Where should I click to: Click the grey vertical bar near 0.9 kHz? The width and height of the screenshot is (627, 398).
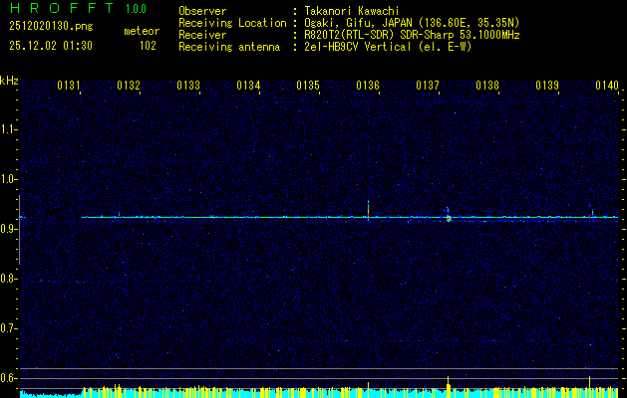[19, 230]
